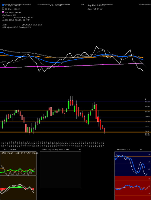Click the MACD values line
Viewport: 151px width, 200px height.
[16, 20]
